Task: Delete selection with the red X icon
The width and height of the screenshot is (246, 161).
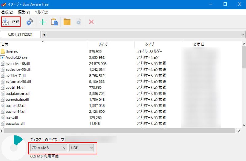Action: (91, 22)
